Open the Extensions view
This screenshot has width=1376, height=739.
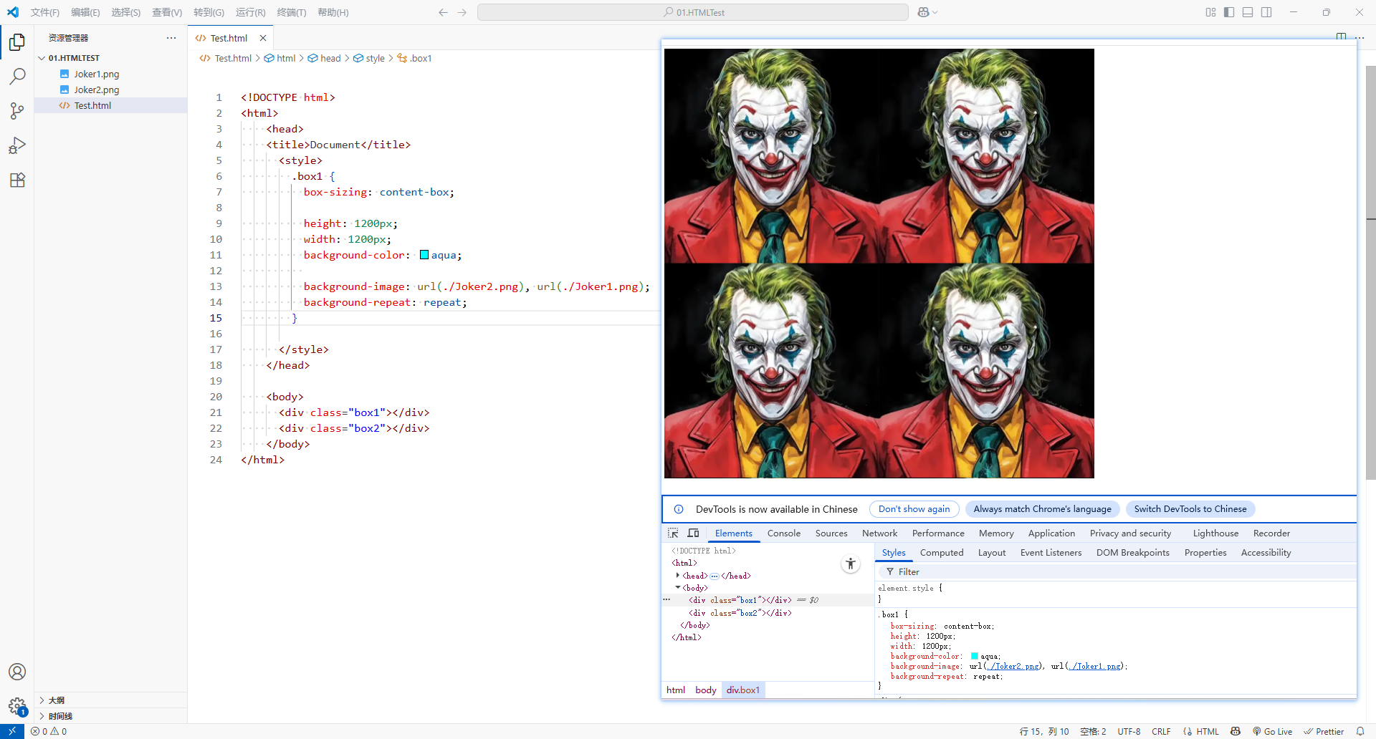(17, 180)
